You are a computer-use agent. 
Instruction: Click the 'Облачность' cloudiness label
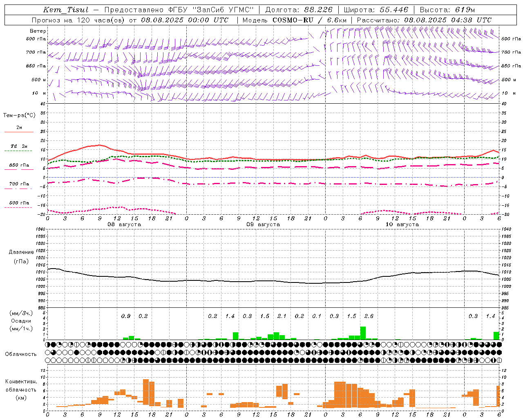click(21, 354)
